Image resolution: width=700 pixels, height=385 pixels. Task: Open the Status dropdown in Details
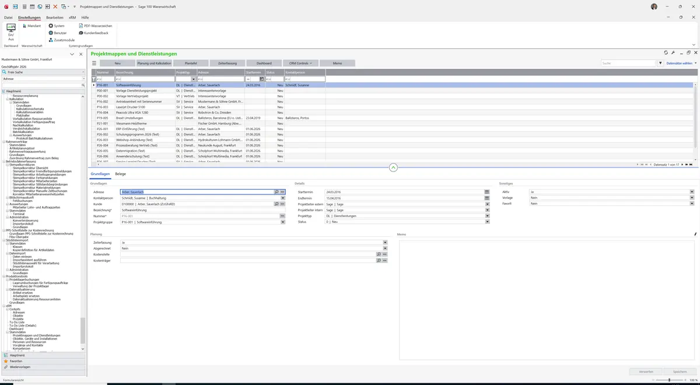click(487, 222)
